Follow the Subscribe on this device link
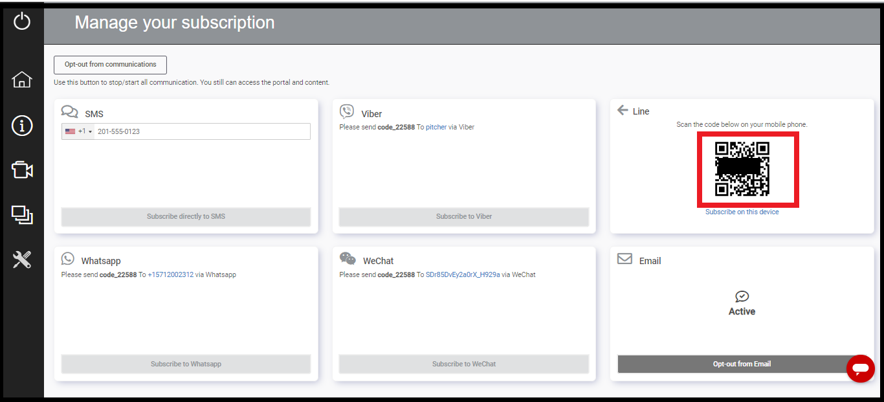 coord(742,212)
